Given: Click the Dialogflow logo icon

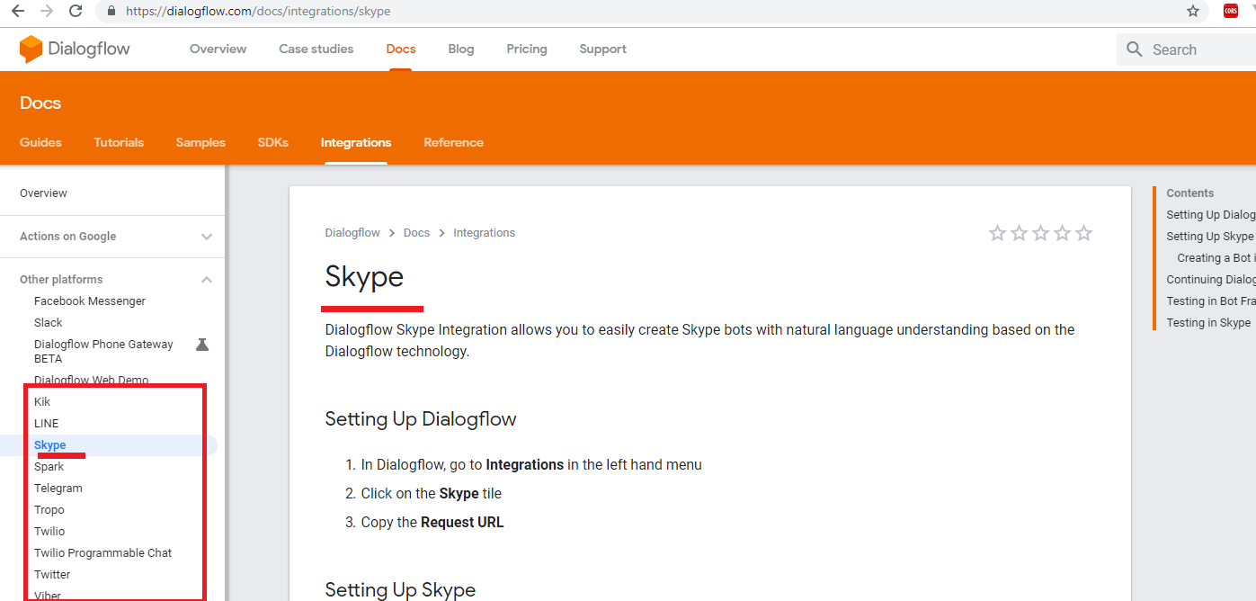Looking at the screenshot, I should point(31,49).
